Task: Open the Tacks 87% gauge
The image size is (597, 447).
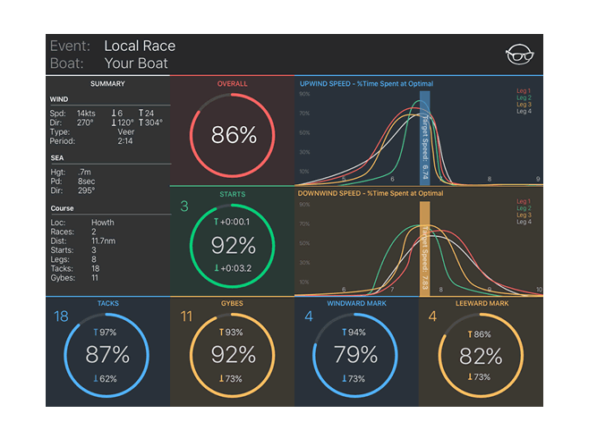Action: click(107, 354)
